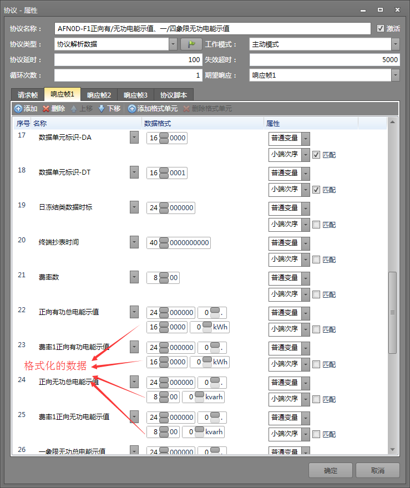Click row 24 decimal spinner before kvarh

point(199,396)
